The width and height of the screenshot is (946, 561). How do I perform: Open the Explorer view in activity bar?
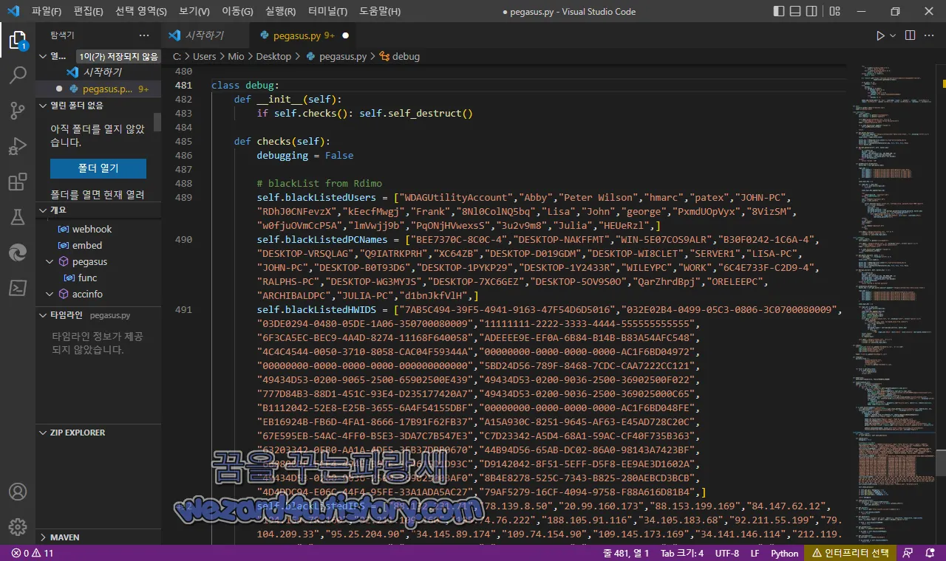18,40
